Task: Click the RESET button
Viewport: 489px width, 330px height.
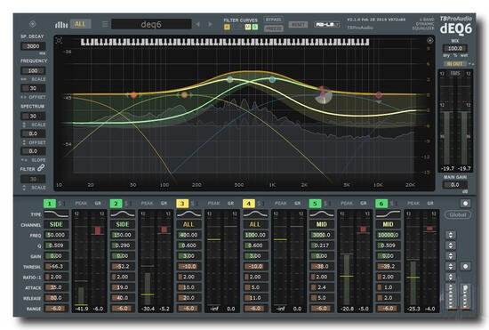Action: click(x=298, y=24)
